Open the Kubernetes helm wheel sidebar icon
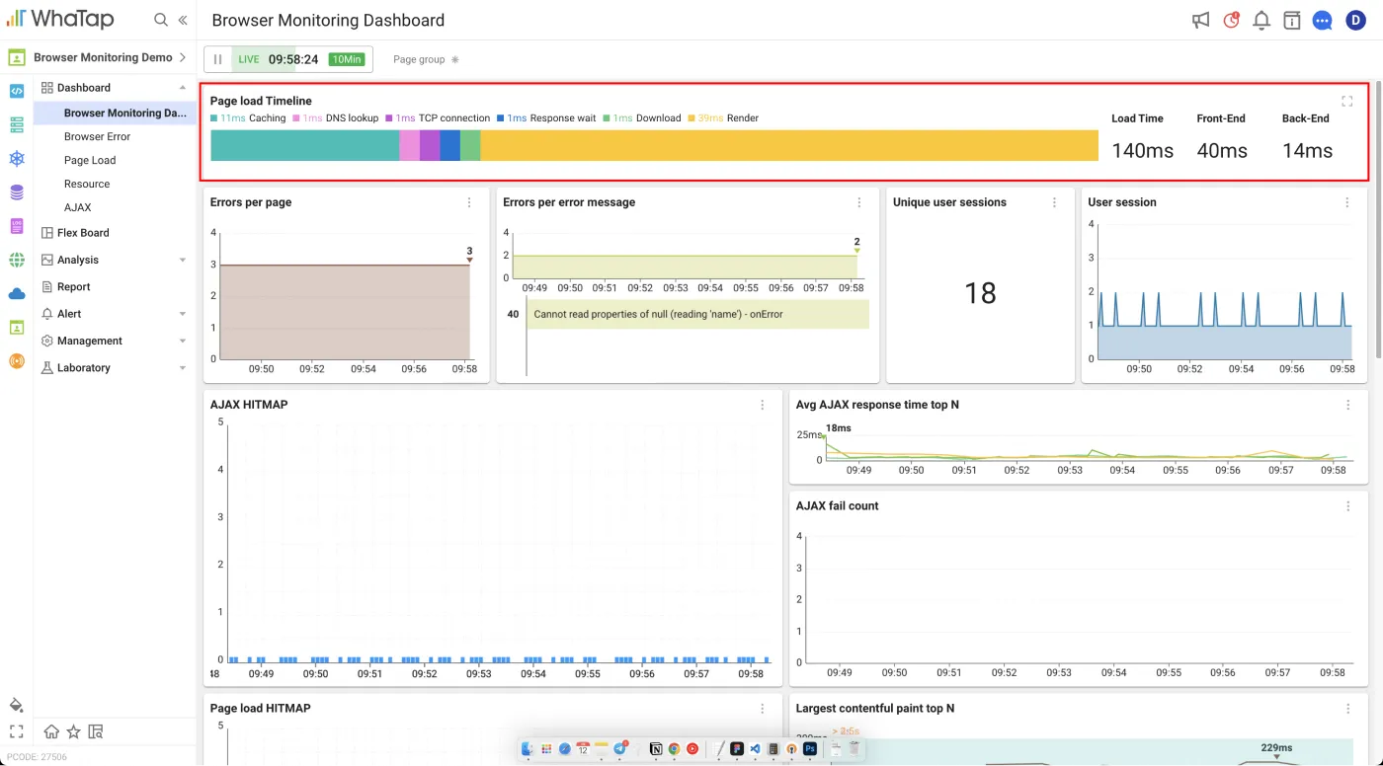Screen dimensions: 1383x766 pos(16,158)
